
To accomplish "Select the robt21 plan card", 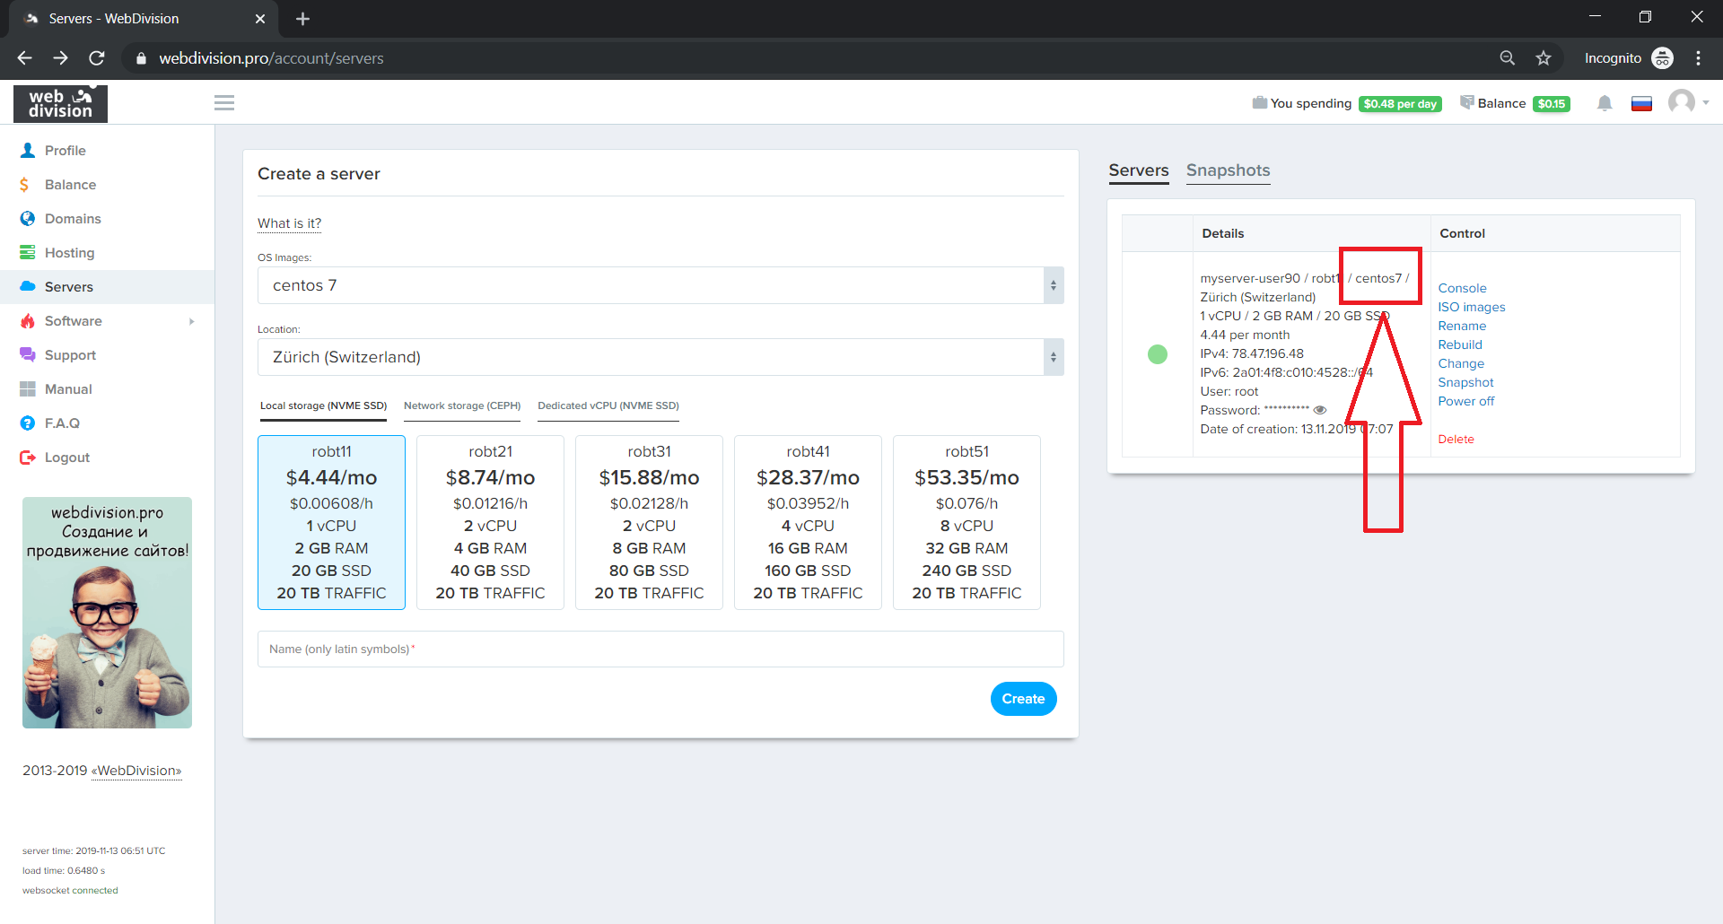I will pyautogui.click(x=490, y=522).
